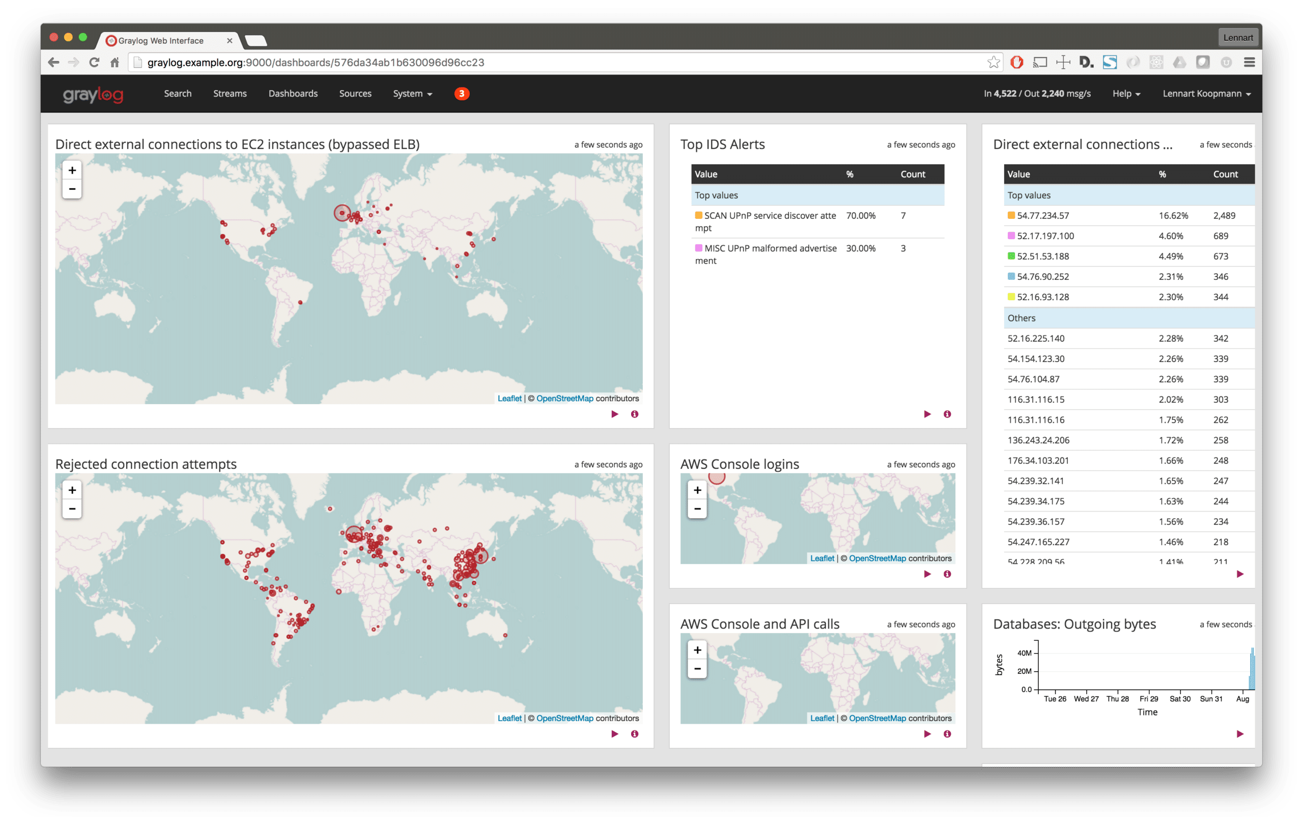Open the Dashboards menu item

293,94
